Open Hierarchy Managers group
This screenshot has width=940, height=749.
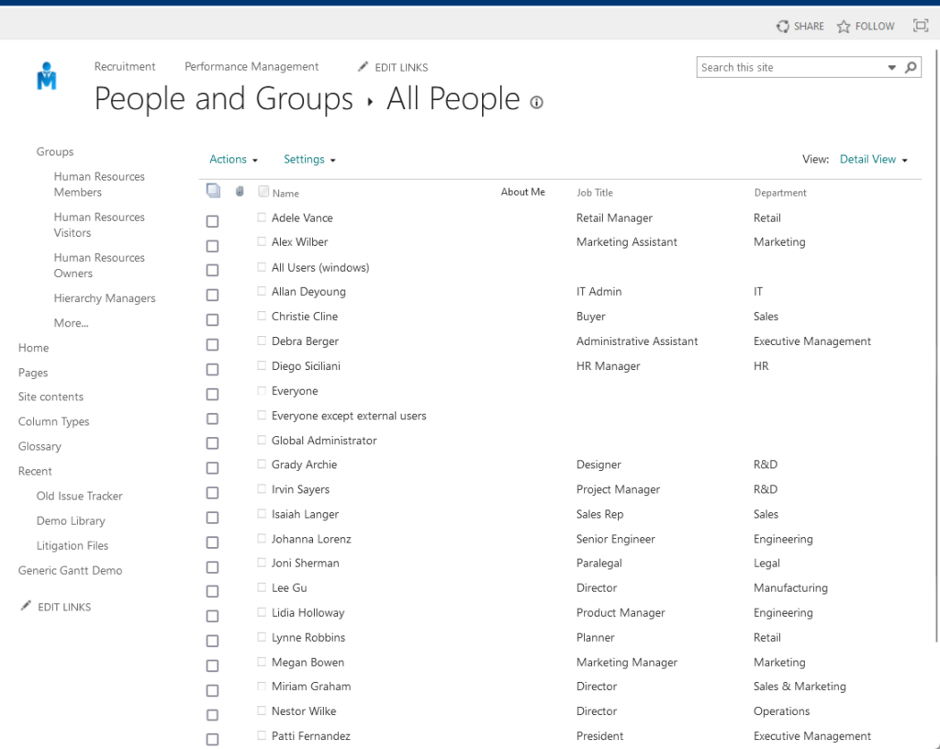[105, 298]
